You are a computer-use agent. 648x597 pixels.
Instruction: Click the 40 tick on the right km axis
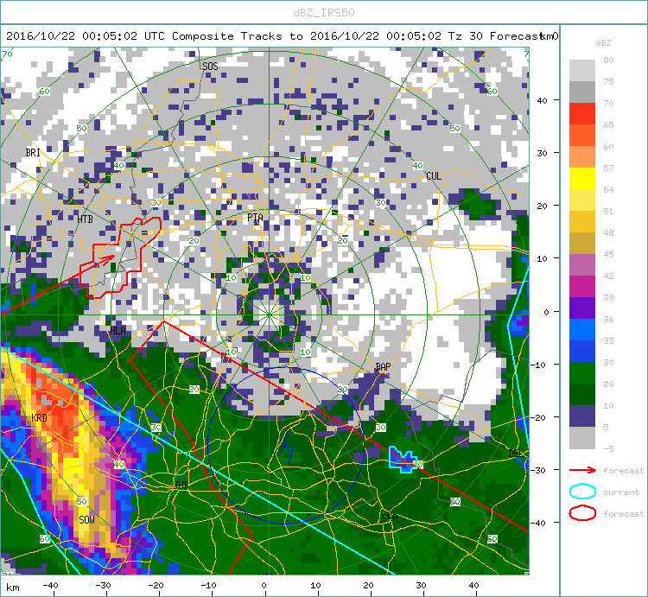[x=542, y=100]
